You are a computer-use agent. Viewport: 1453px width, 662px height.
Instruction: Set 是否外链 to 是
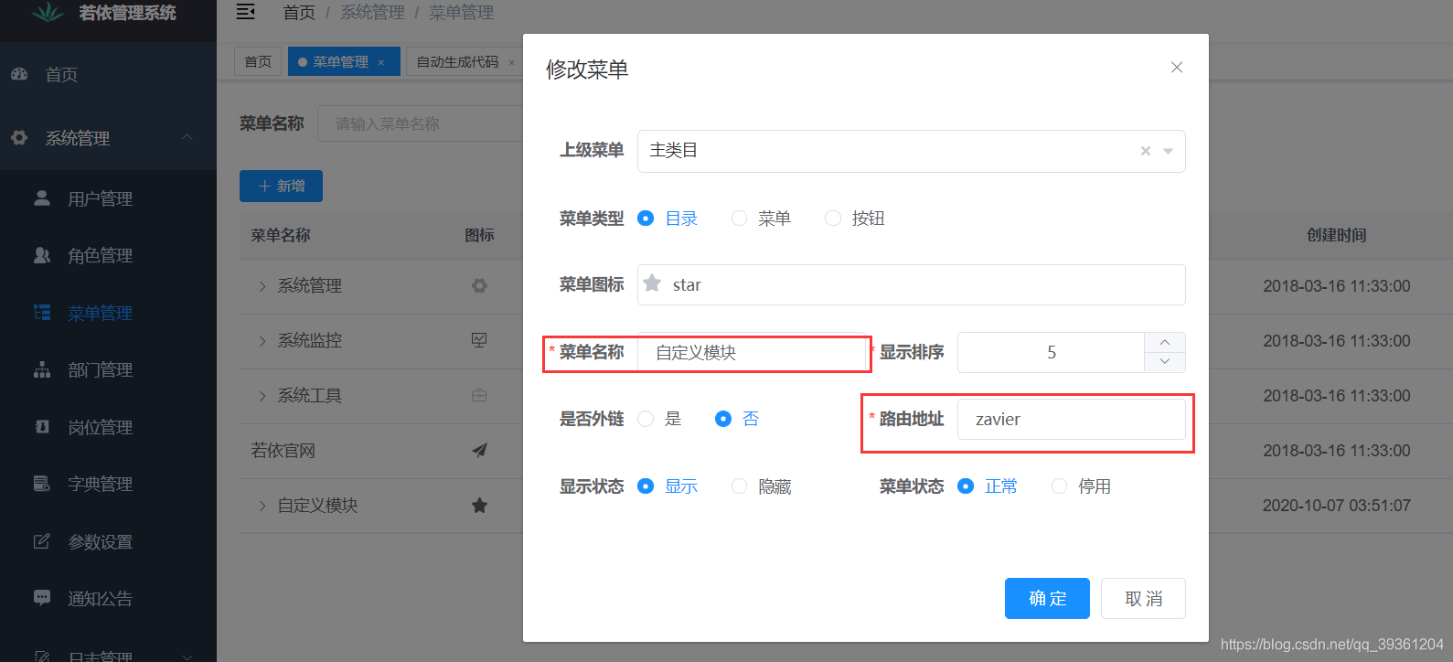click(x=646, y=418)
